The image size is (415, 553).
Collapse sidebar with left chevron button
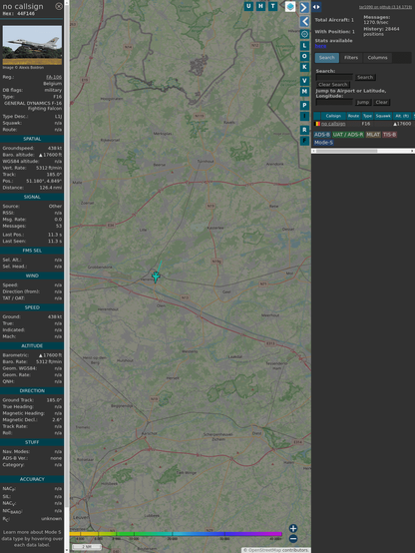(304, 22)
